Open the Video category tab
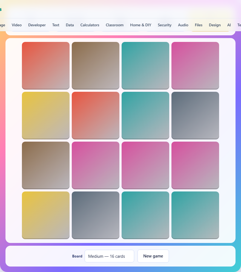Screen dimensions: 241x272 [17, 25]
